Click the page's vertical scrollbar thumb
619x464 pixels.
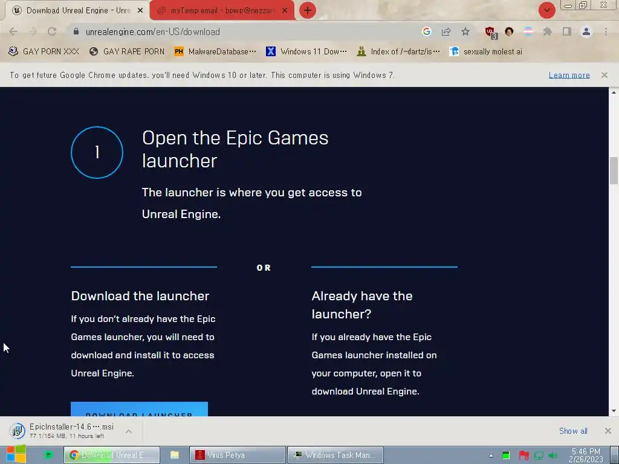[x=614, y=170]
